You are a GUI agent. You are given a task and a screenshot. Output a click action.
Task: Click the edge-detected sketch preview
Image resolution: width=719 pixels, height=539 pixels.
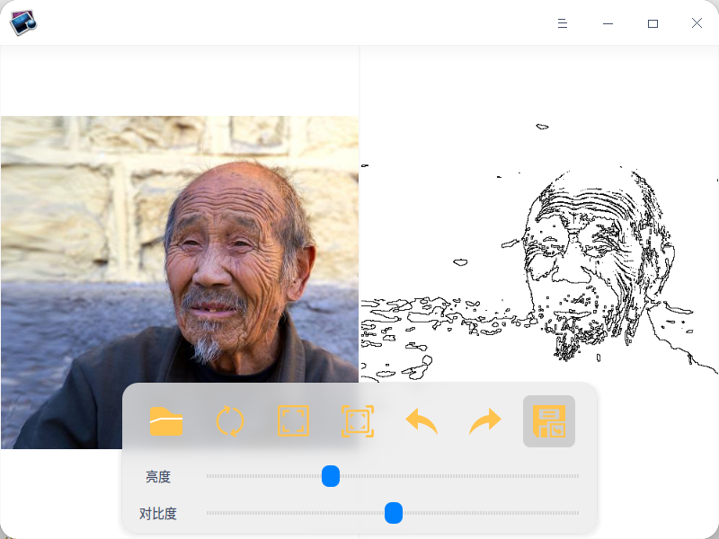(x=539, y=282)
